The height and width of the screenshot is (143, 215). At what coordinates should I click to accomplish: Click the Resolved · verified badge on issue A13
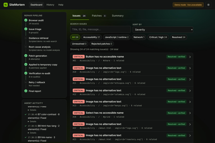pos(176,102)
